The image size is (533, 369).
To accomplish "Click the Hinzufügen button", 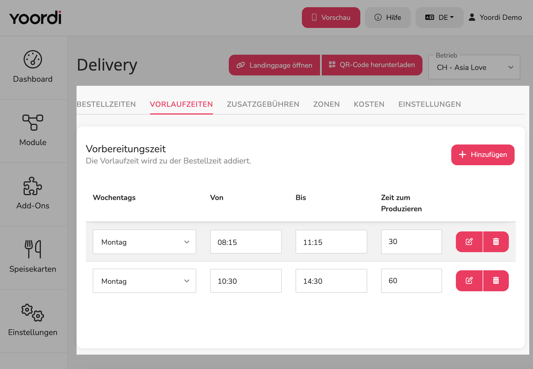I will coord(483,155).
